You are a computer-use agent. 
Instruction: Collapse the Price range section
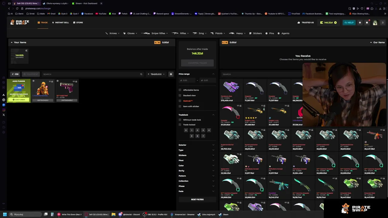pos(213,74)
